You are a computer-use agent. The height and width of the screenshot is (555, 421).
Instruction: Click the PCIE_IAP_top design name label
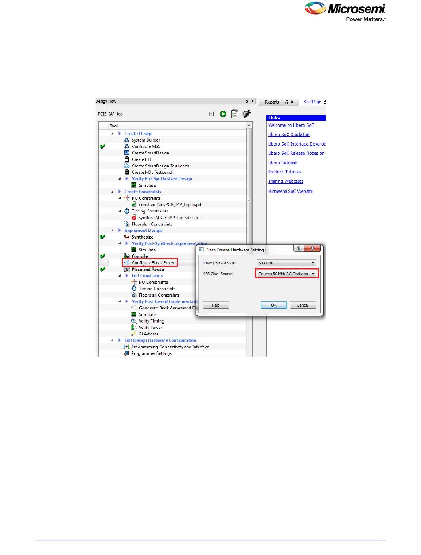point(110,114)
